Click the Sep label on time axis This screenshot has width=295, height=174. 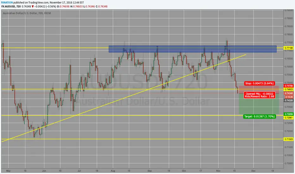pos(150,171)
